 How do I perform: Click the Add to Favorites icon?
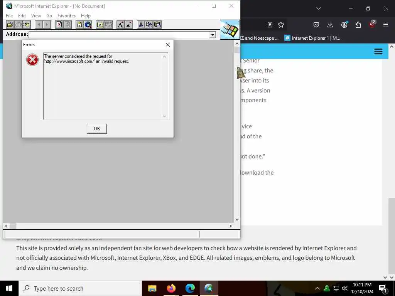point(108,25)
